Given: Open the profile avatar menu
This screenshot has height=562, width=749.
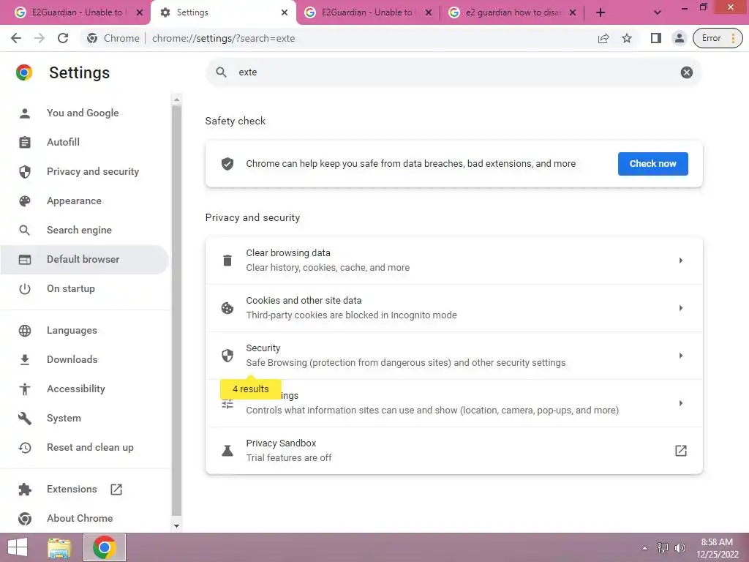Looking at the screenshot, I should pyautogui.click(x=679, y=38).
